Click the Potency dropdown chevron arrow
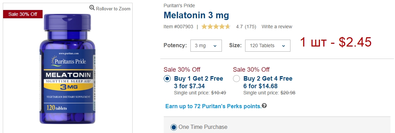Viewport: 395px width, 133px height. [215, 46]
